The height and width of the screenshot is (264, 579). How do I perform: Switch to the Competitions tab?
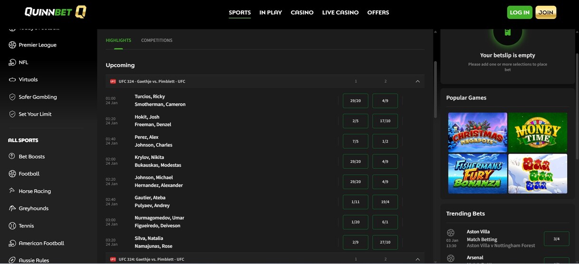[157, 40]
